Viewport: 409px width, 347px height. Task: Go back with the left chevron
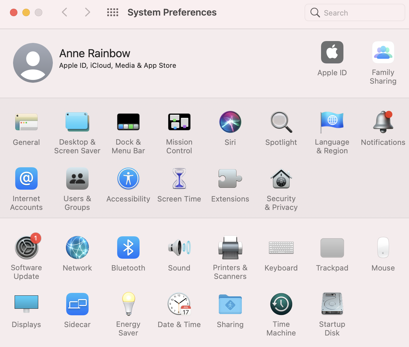[65, 12]
